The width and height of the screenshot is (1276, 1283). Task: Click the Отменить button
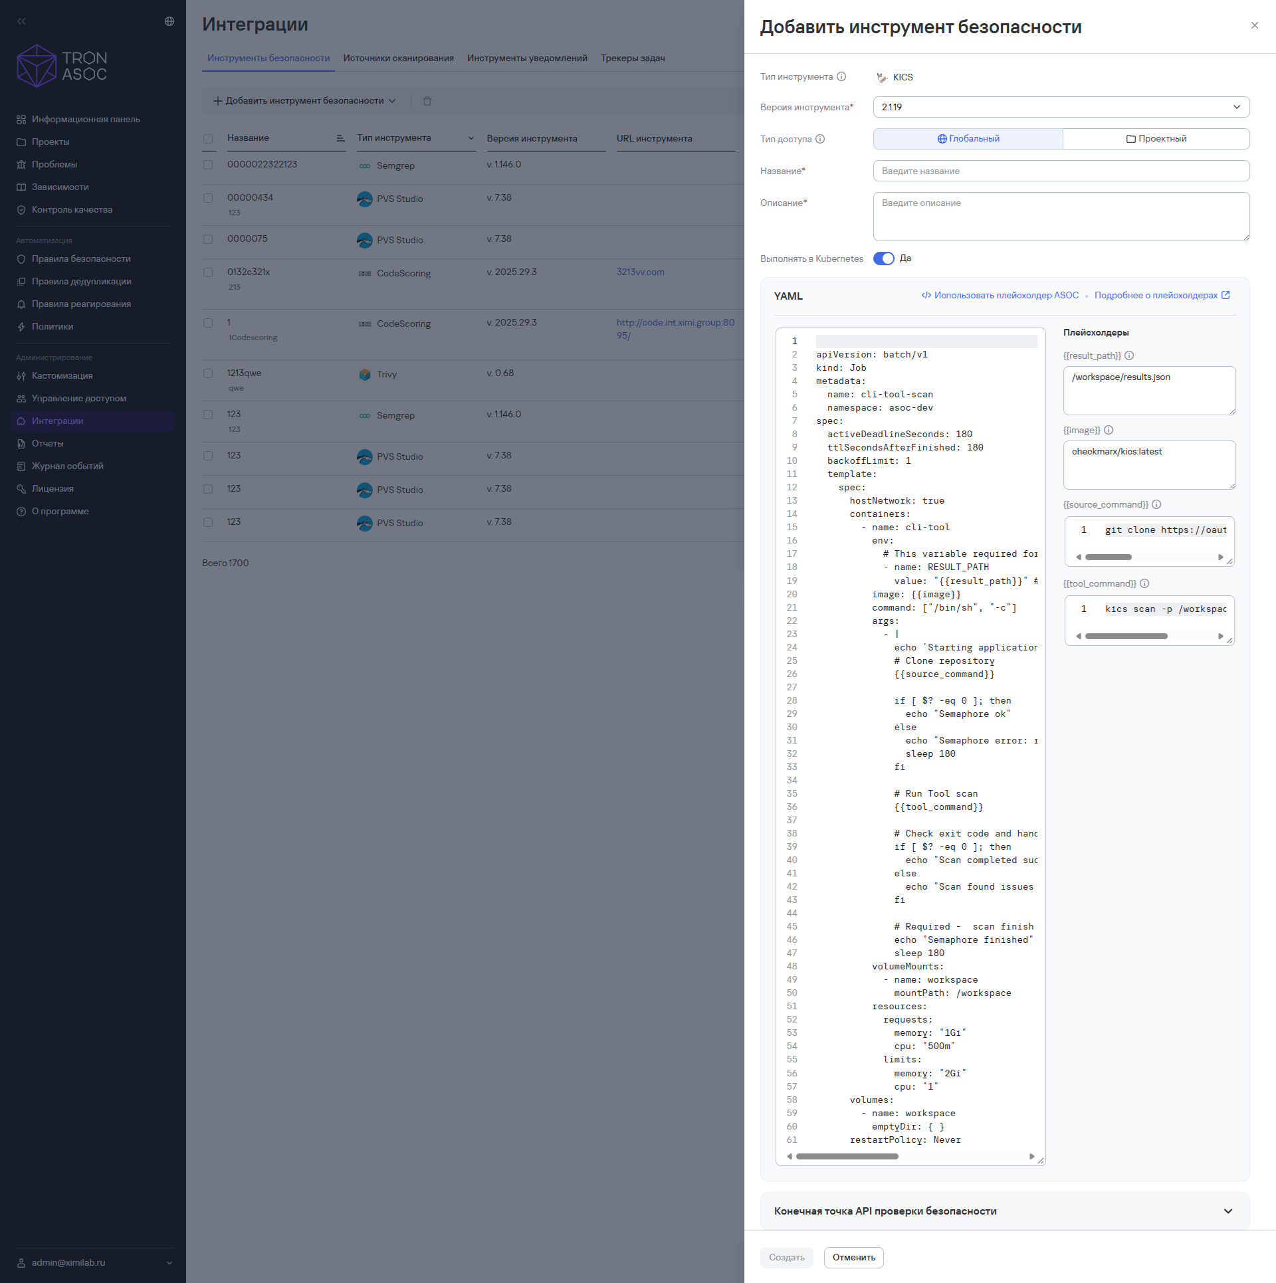coord(853,1258)
